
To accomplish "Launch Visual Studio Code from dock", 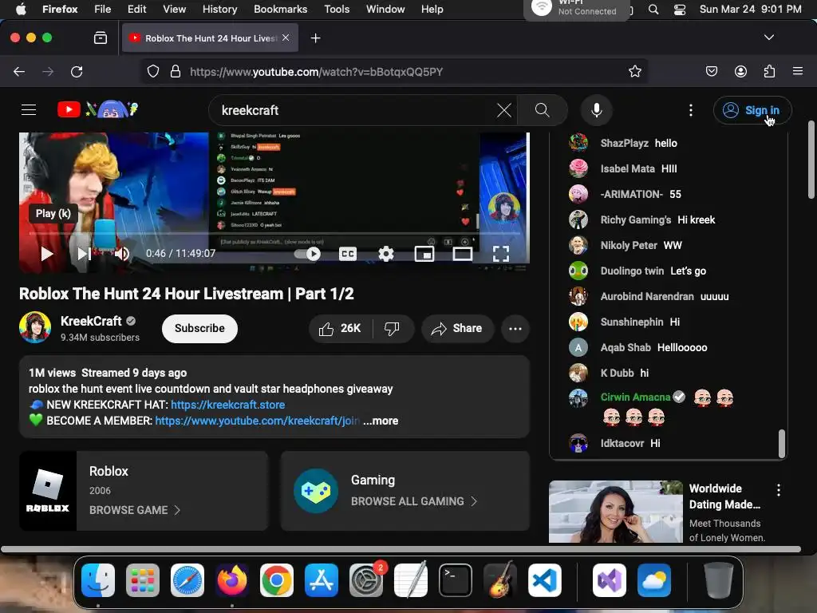I will coord(544,580).
